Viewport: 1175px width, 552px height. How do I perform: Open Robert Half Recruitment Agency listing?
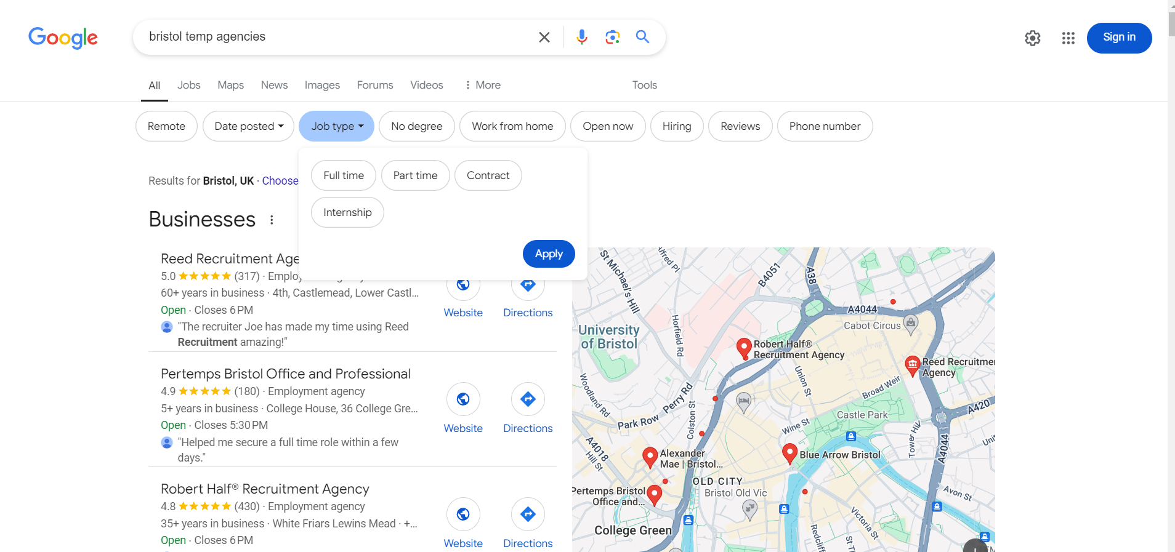point(265,489)
